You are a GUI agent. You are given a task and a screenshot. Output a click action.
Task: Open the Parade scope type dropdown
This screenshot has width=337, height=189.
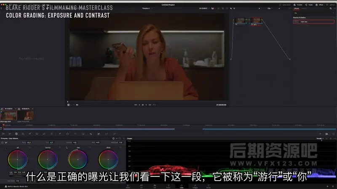(x=320, y=138)
